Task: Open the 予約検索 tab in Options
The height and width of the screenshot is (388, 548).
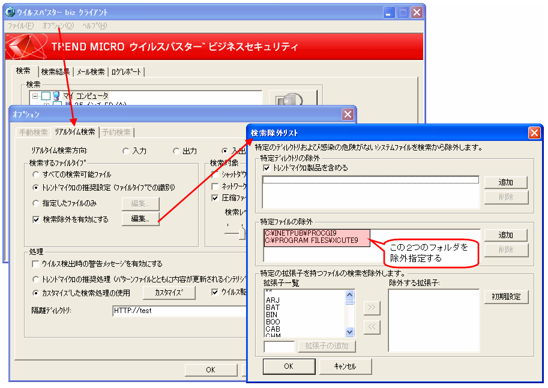Action: click(x=116, y=133)
